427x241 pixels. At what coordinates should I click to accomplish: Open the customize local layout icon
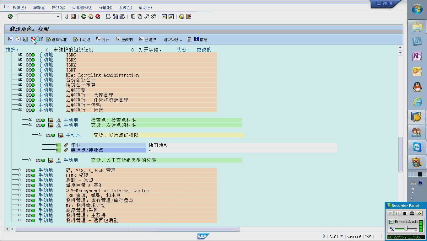189,17
